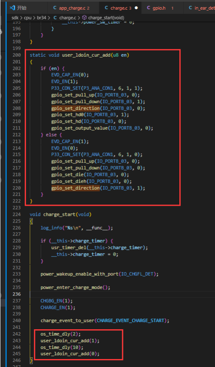Click the function symbol icon in the breadcrumb
This screenshot has width=215, height=367.
click(84, 18)
